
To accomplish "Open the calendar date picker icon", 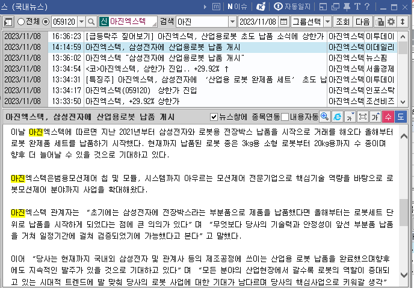I will pos(283,22).
